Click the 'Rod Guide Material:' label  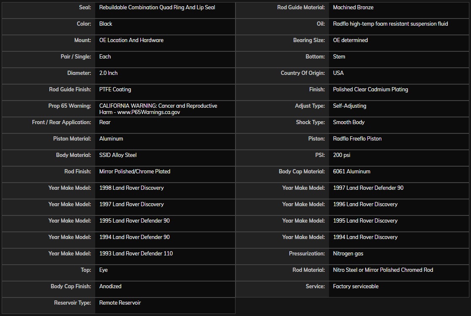coord(301,8)
